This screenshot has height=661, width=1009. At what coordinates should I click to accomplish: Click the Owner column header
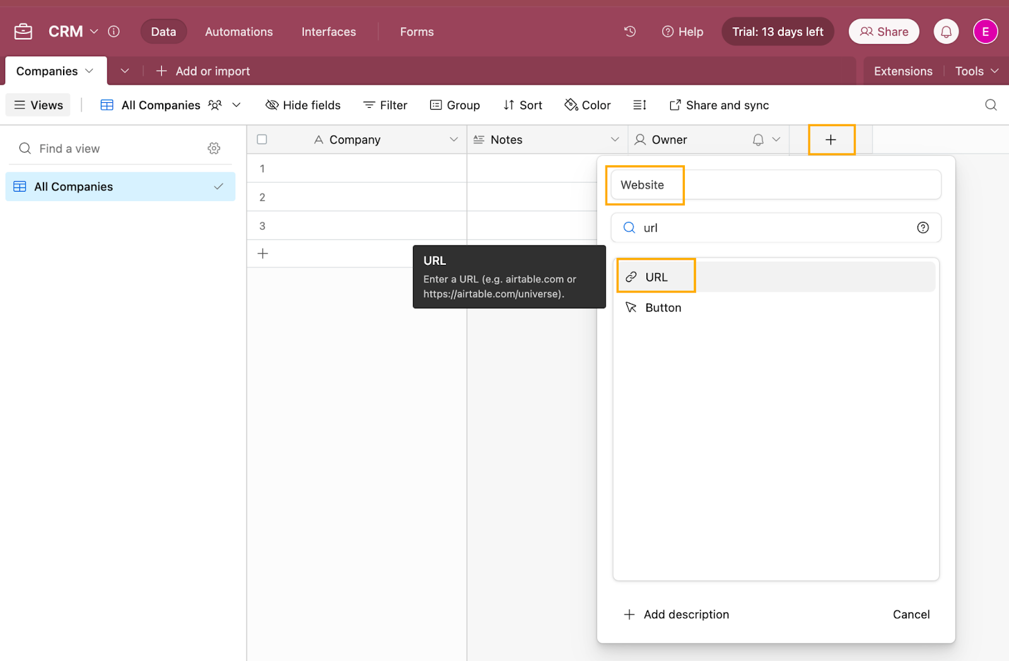709,139
